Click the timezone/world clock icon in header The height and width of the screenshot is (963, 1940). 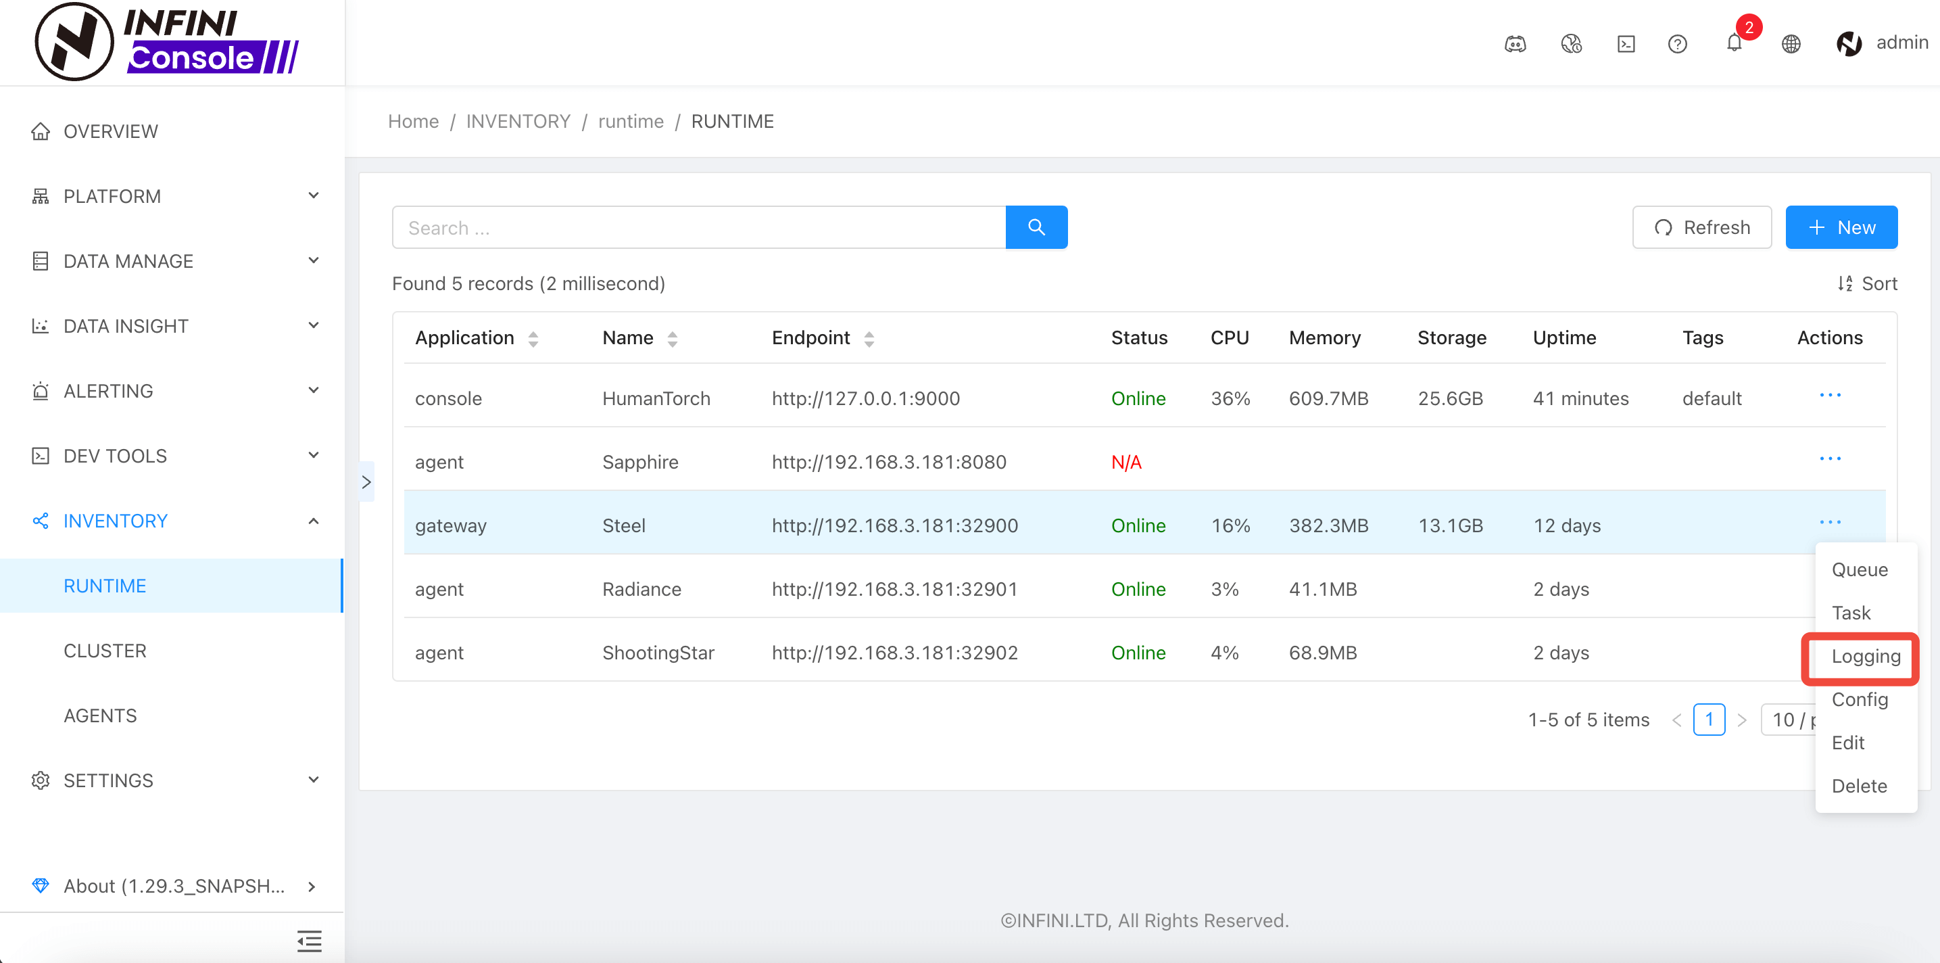pyautogui.click(x=1570, y=44)
